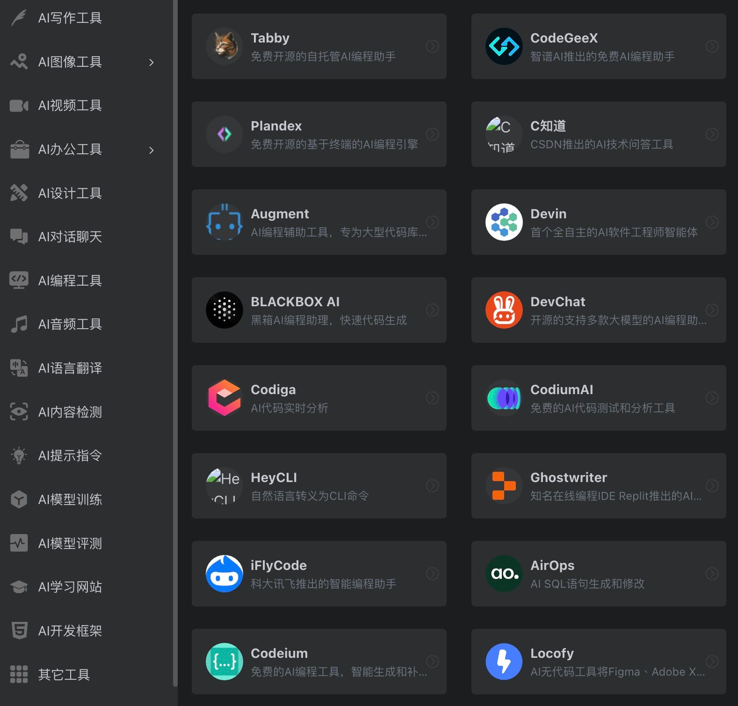Click the arrow on the Tabby card

[x=433, y=46]
